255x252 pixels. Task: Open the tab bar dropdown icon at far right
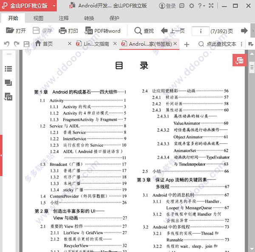click(x=251, y=44)
